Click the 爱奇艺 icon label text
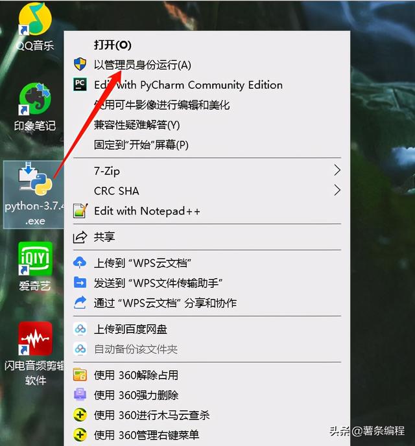 click(x=35, y=285)
